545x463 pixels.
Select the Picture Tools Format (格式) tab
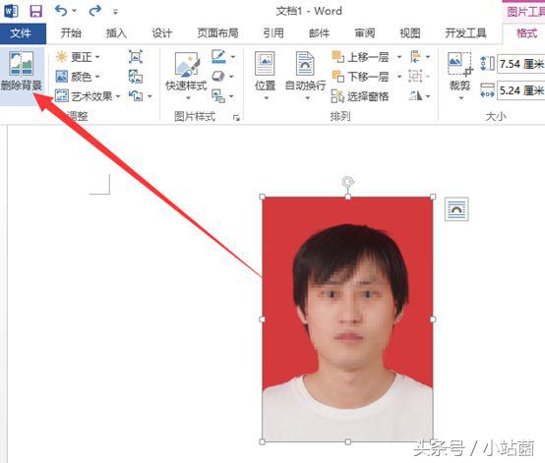pyautogui.click(x=526, y=33)
